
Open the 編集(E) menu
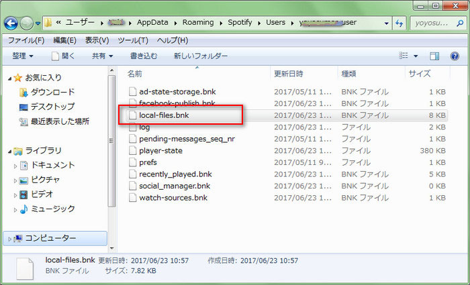pyautogui.click(x=64, y=40)
